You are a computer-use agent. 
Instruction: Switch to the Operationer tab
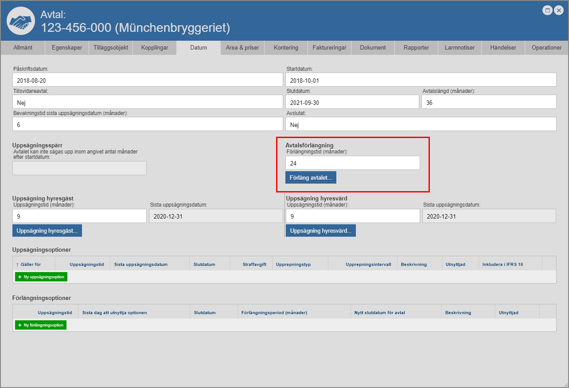[546, 48]
